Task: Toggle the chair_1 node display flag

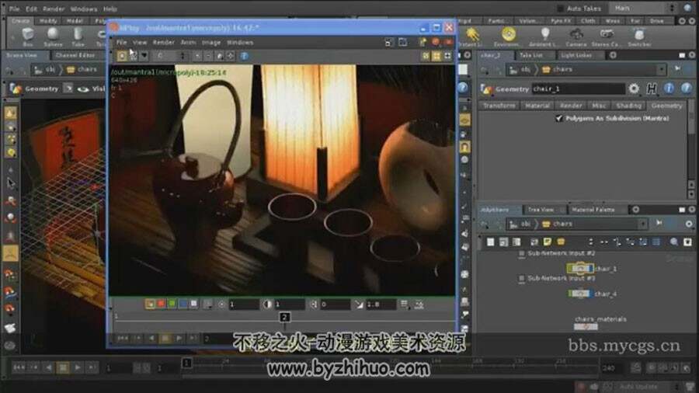Action: (x=589, y=269)
